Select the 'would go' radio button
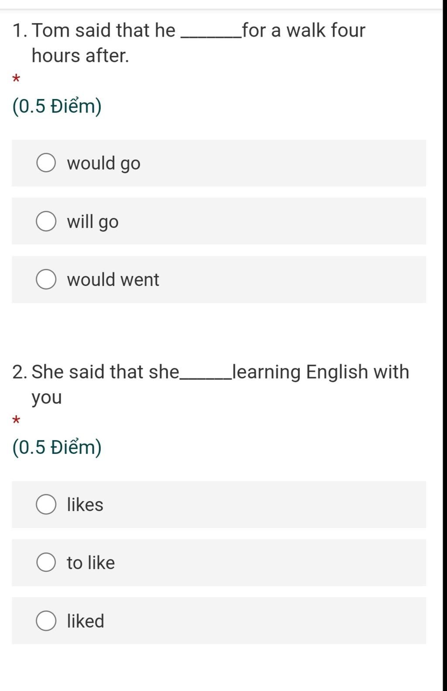Viewport: 447px width, 691px height. coord(46,163)
